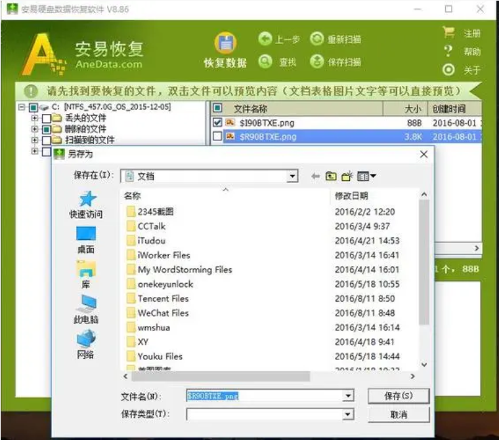
Task: Close the 另存为 dialog
Action: click(x=423, y=155)
